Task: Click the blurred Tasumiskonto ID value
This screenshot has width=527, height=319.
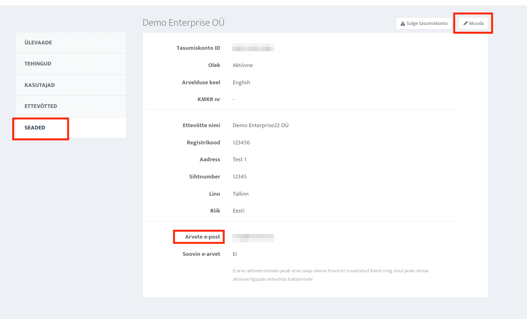Action: 253,48
